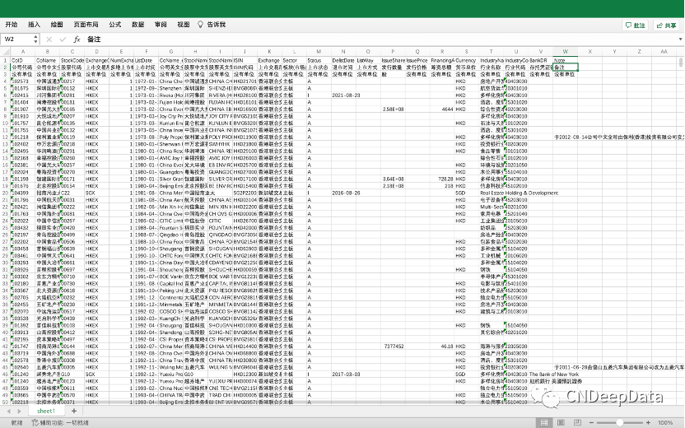Screen dimensions: 685x428
Task: Switch to the 审阅 ribbon tab
Action: [x=161, y=25]
